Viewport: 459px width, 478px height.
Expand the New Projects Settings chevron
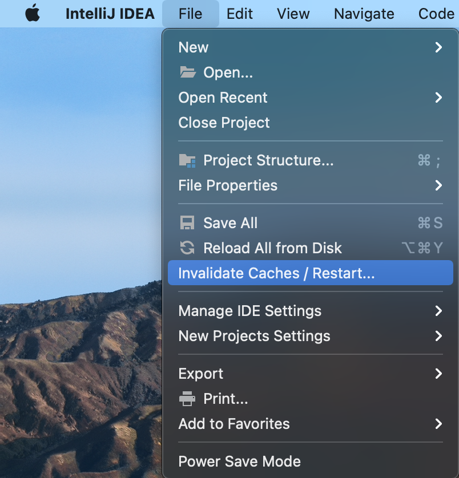(x=438, y=336)
